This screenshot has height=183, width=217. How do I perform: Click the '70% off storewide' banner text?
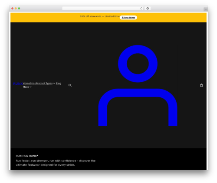tap(100, 16)
